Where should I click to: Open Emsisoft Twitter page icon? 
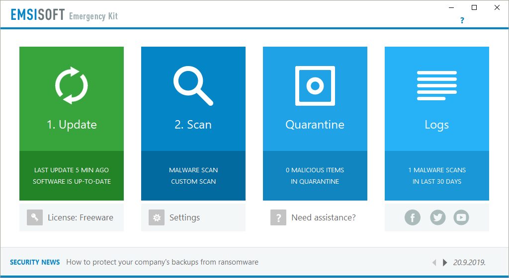437,217
